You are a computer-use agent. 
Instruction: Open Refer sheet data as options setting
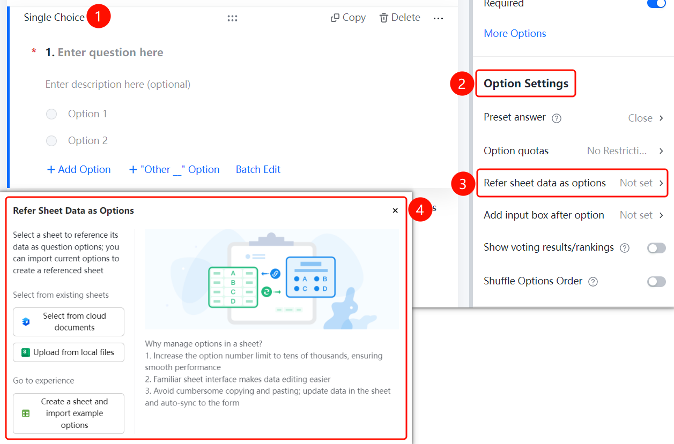tap(573, 183)
